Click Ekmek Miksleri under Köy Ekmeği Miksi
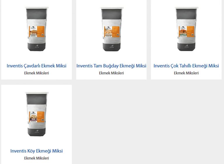 36,158
